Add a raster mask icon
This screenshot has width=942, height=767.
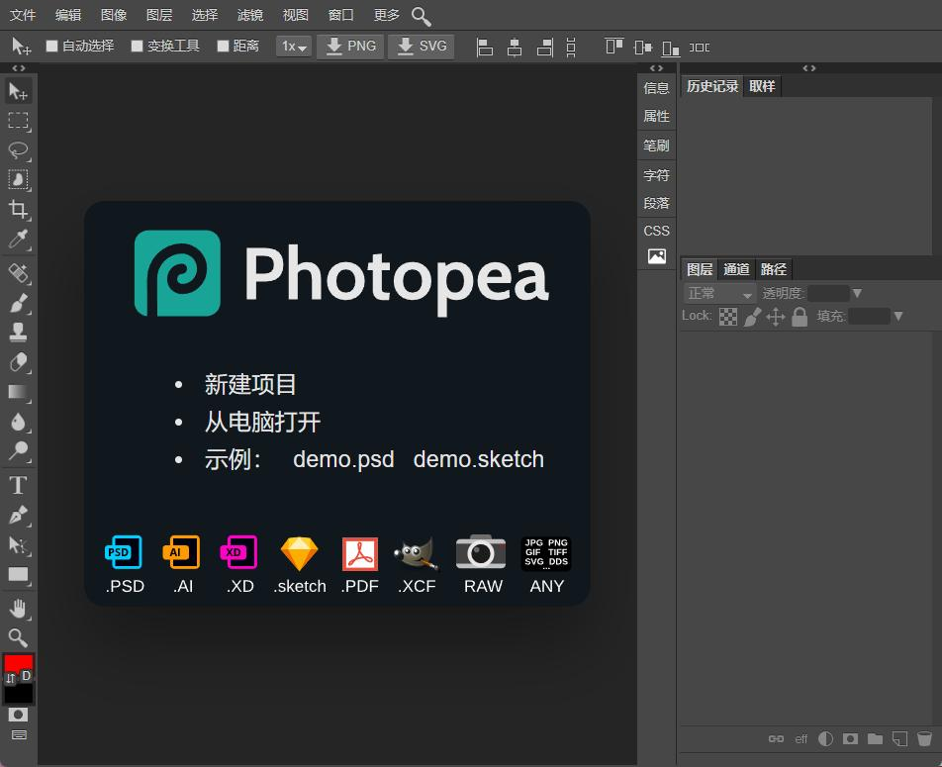(850, 738)
